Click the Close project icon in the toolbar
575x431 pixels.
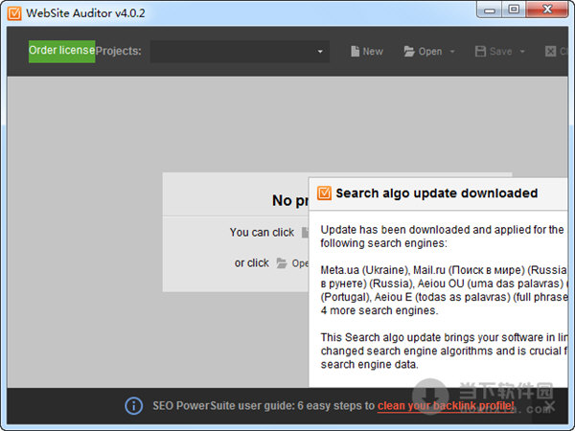pos(550,52)
